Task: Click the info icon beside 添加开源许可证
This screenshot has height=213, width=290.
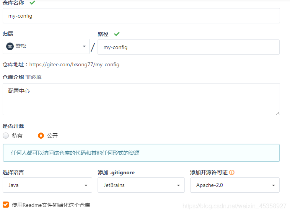Action: (x=232, y=172)
